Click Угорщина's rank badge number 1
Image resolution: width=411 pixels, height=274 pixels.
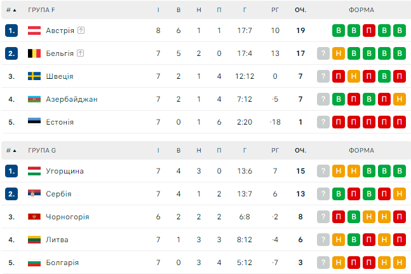pyautogui.click(x=11, y=171)
